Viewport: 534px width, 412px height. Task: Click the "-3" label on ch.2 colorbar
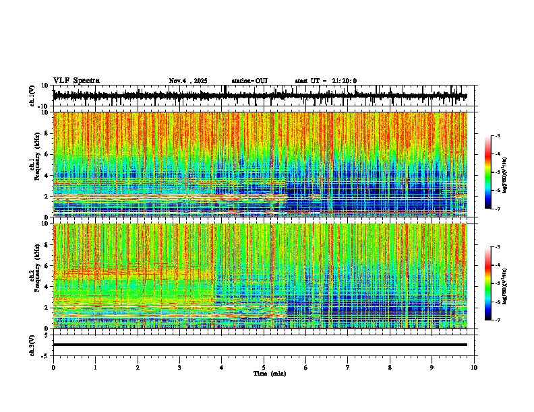[x=498, y=247]
